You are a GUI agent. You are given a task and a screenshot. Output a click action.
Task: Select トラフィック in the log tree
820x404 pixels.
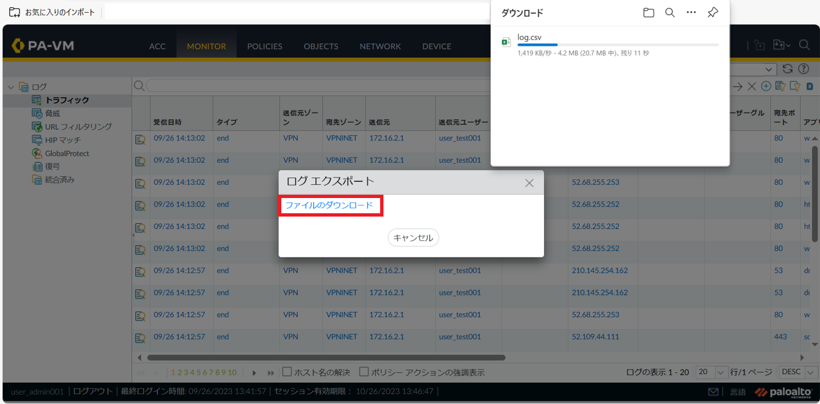pos(66,100)
